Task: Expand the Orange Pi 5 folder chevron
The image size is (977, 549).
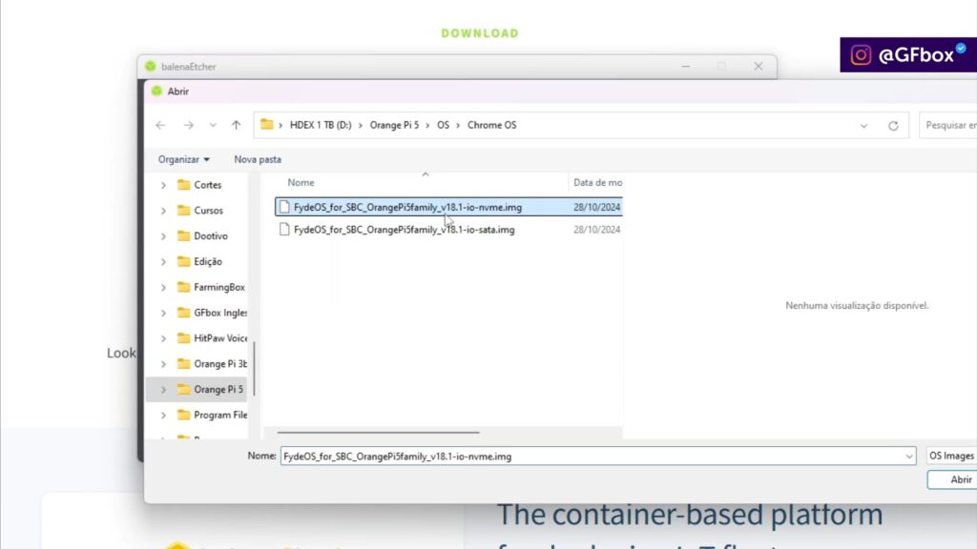Action: click(x=163, y=389)
